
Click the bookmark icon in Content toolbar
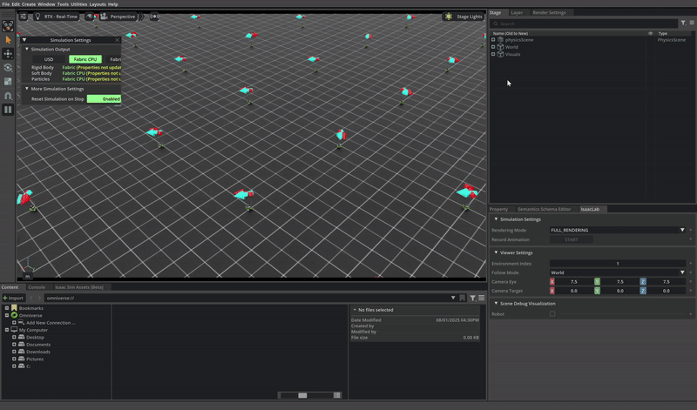[x=463, y=298]
